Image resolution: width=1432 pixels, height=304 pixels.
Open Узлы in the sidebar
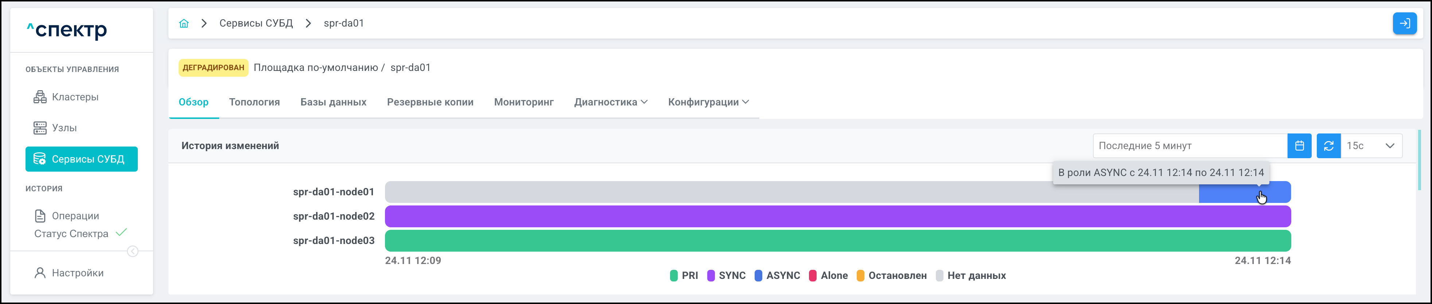coord(64,128)
